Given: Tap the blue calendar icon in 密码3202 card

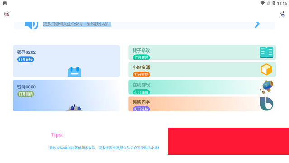Looking at the screenshot, I should pyautogui.click(x=75, y=72).
